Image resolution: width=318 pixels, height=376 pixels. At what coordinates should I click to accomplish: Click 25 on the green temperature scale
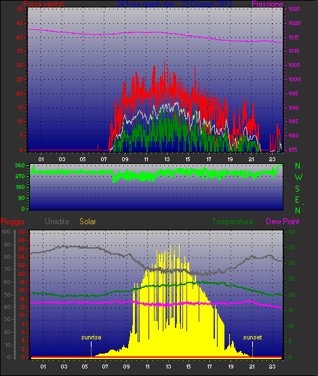[x=292, y=279]
